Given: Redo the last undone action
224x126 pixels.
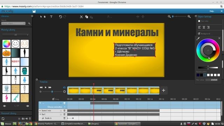Looking at the screenshot, I should point(65,17).
